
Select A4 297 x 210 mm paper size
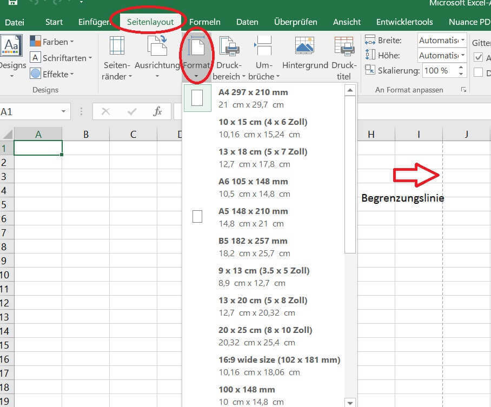coord(264,98)
